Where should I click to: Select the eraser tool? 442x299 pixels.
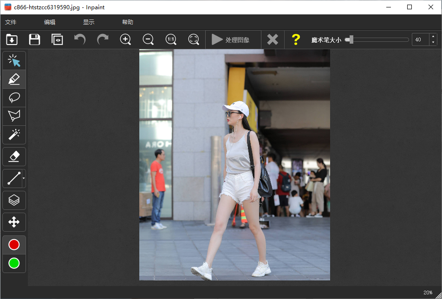click(x=14, y=156)
